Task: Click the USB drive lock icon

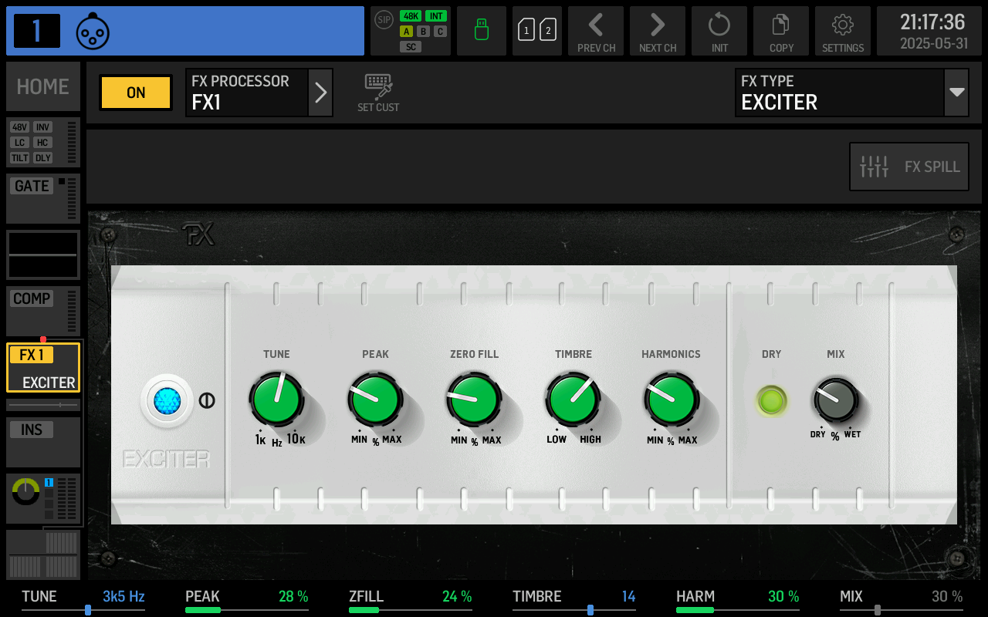Action: tap(481, 30)
